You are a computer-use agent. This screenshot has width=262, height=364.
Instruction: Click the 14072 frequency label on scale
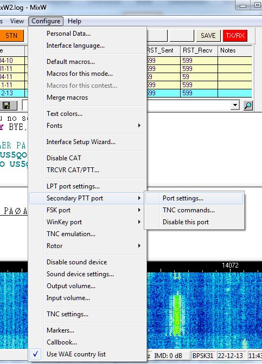click(x=230, y=265)
